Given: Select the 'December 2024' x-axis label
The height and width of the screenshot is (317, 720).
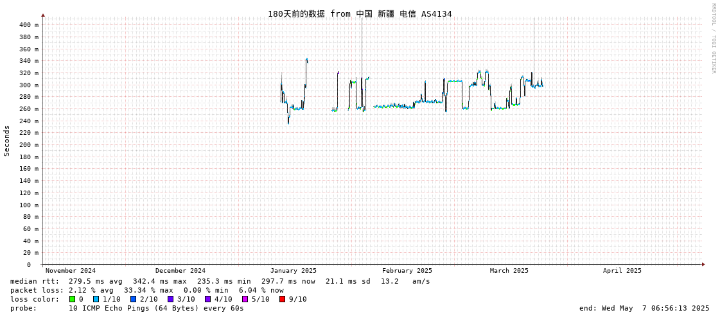Looking at the screenshot, I should tap(180, 271).
